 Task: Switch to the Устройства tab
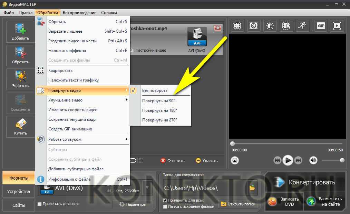(x=19, y=192)
